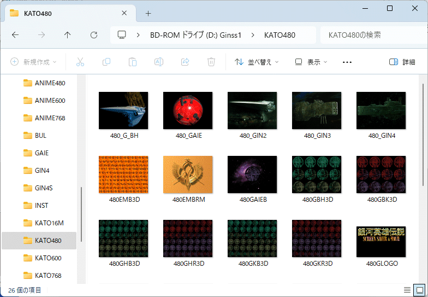Select the 480_GIN2 thumbnail

[252, 110]
